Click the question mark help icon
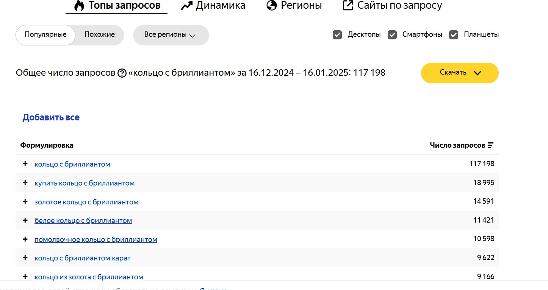 pyautogui.click(x=122, y=73)
